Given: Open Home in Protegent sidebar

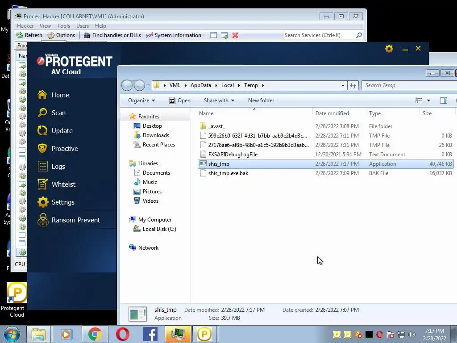Looking at the screenshot, I should tap(54, 95).
